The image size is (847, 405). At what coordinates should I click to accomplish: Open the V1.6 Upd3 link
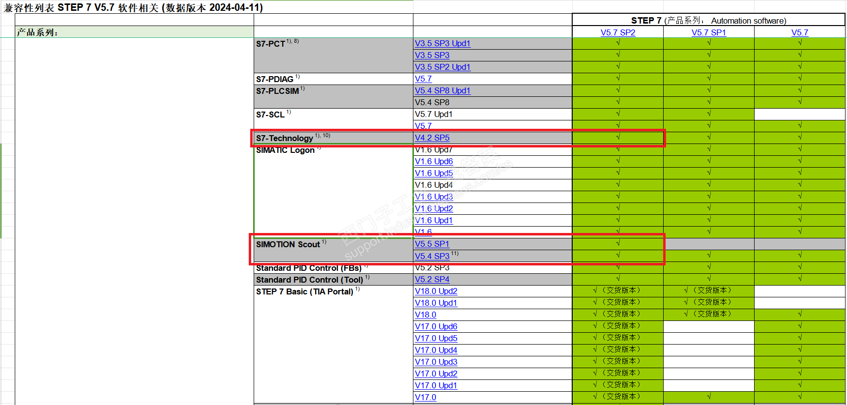coord(434,197)
